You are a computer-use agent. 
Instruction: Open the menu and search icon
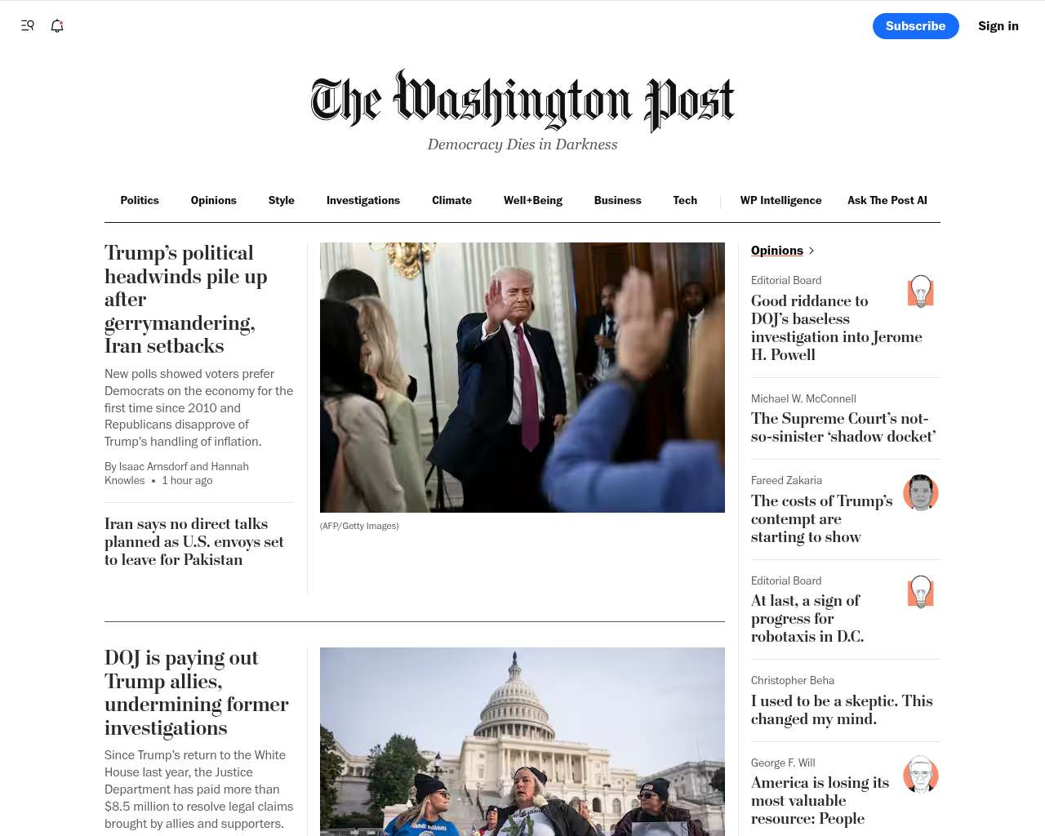tap(28, 26)
